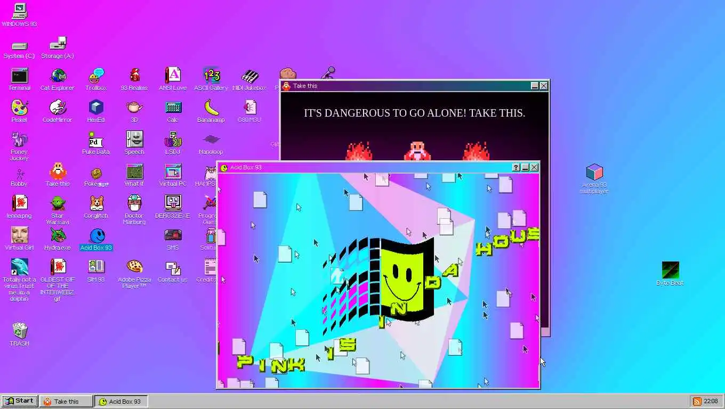Click the middle character in Take this window
The width and height of the screenshot is (725, 409).
pyautogui.click(x=416, y=151)
